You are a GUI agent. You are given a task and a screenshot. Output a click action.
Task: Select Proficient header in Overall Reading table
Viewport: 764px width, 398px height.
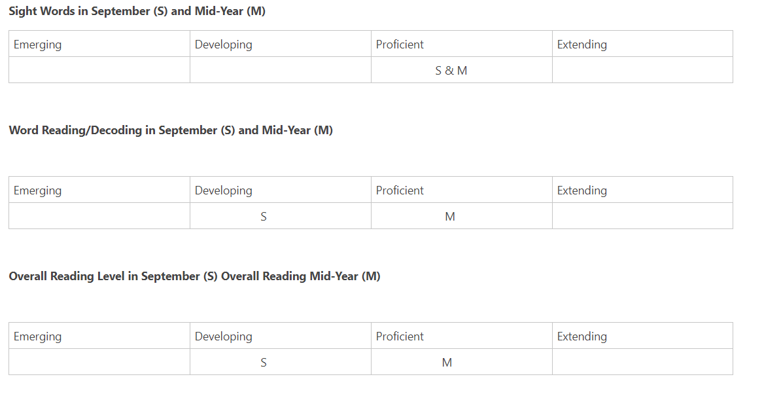coord(461,336)
